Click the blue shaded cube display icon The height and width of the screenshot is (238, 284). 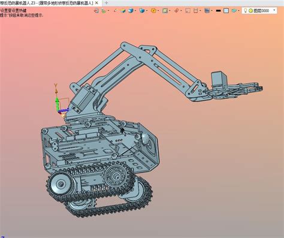131,11
